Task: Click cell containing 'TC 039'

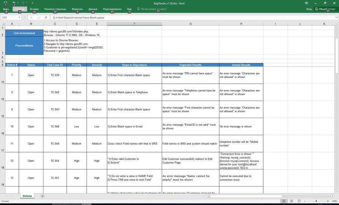Action: 55,75
